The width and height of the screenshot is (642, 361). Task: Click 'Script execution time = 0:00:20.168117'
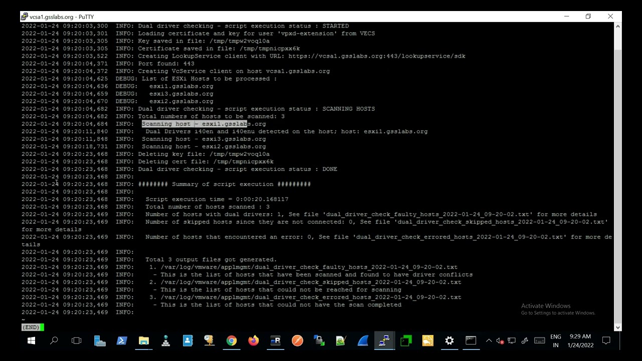pos(217,199)
